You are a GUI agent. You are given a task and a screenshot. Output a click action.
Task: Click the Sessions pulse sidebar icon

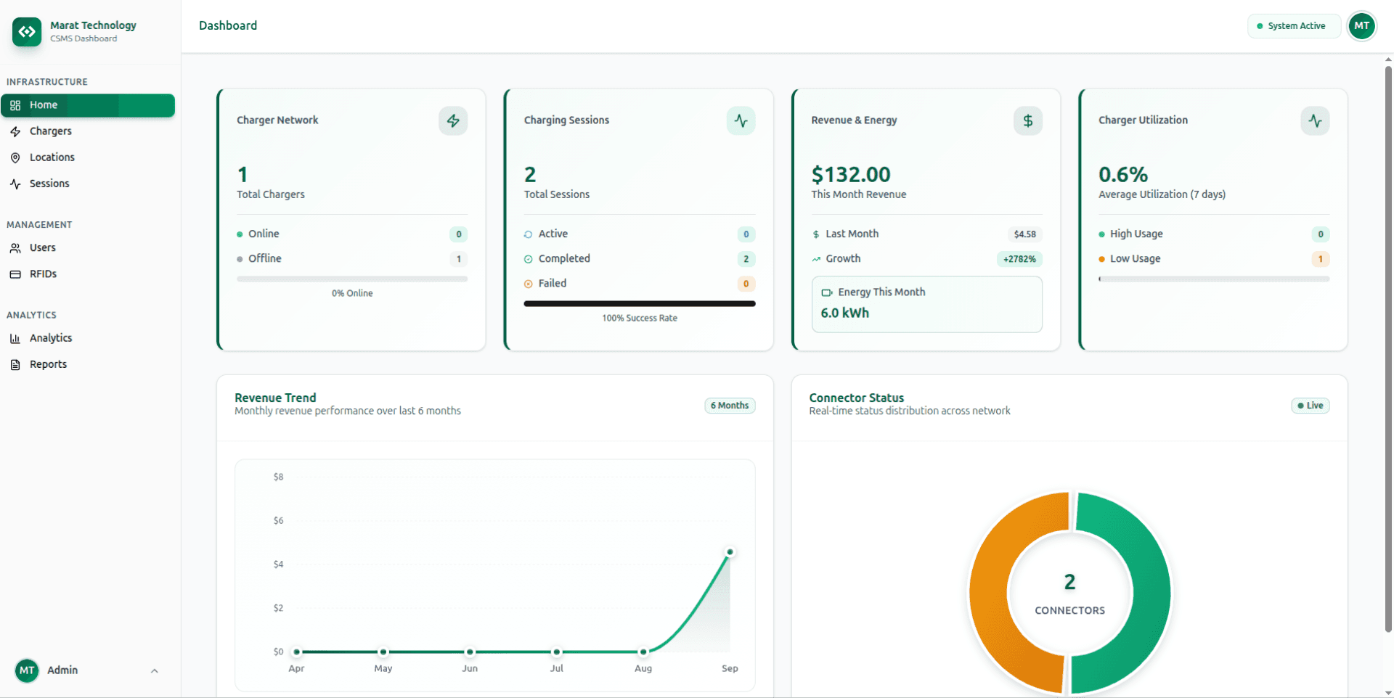click(15, 184)
